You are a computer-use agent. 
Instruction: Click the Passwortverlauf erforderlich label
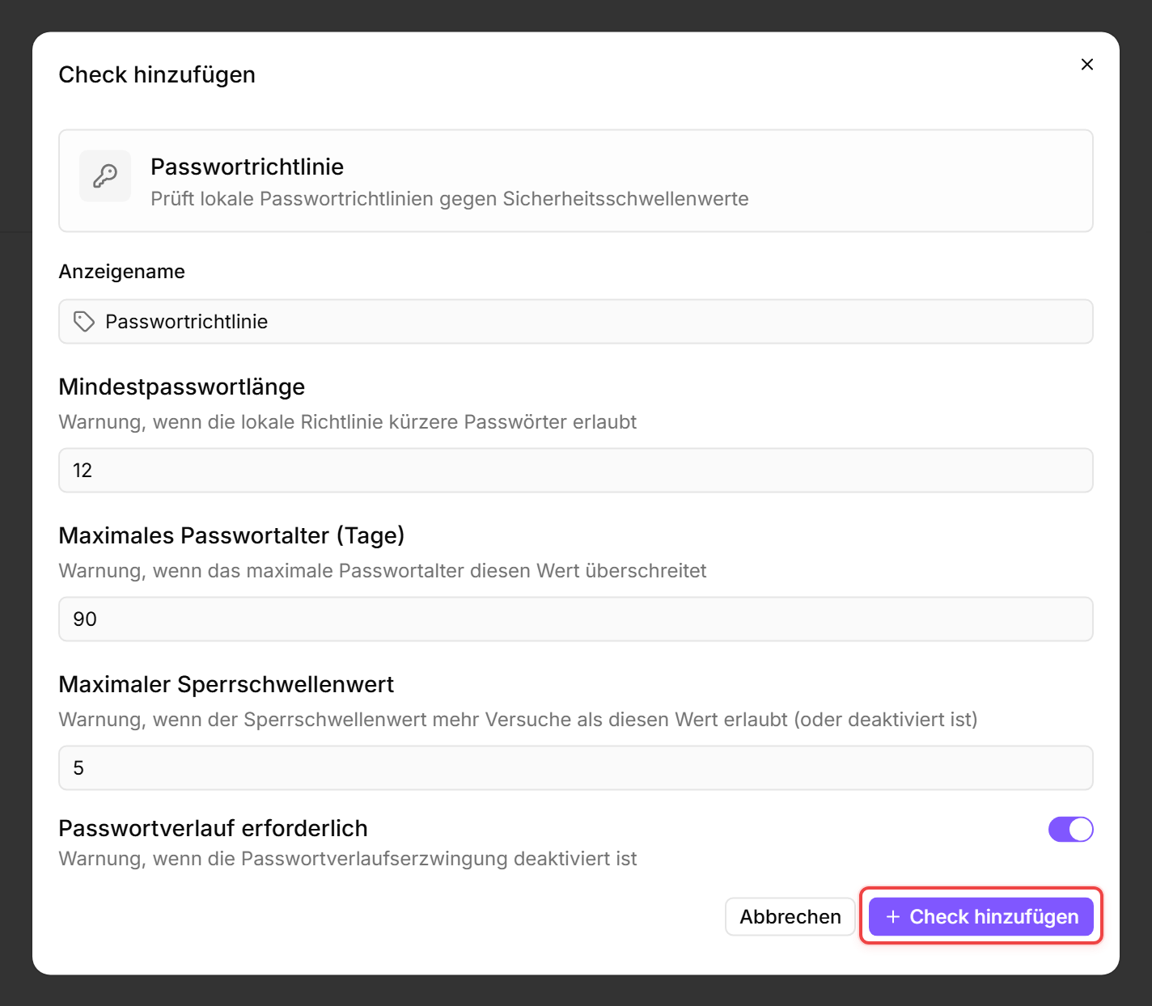click(214, 828)
